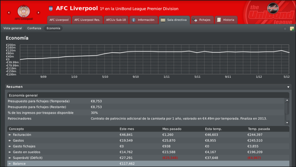Image resolution: width=296 pixels, height=167 pixels.
Task: Open the Información tab
Action: click(143, 20)
